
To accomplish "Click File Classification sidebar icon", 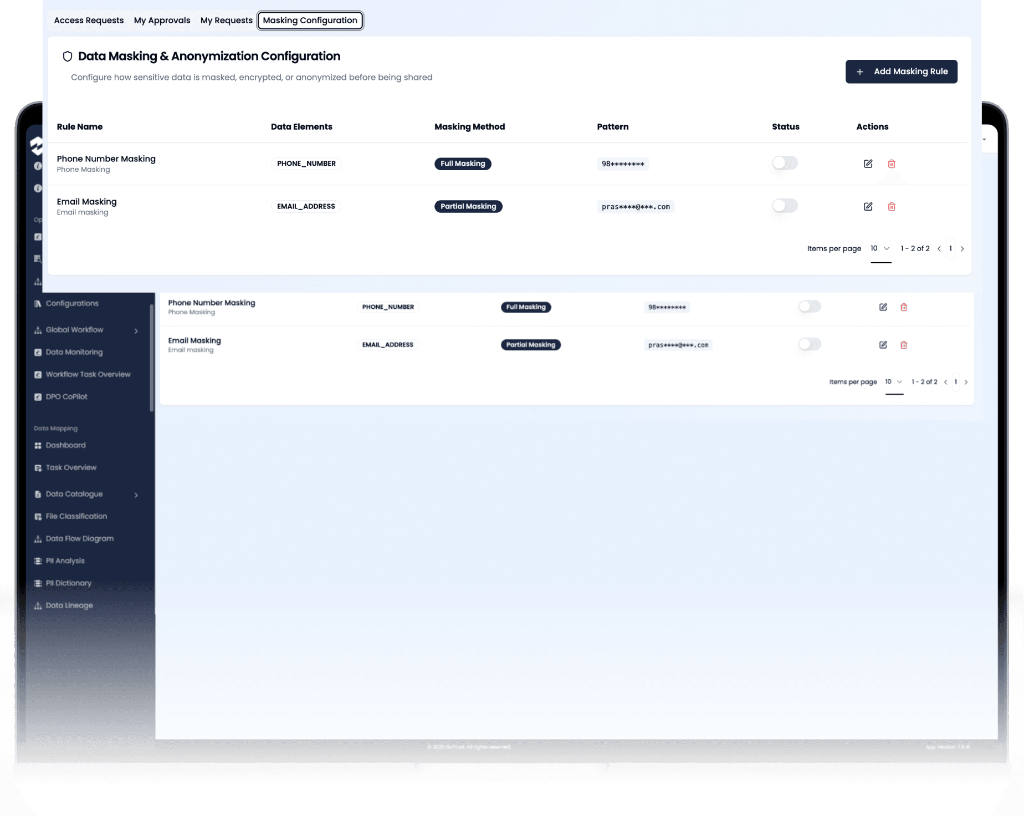I will point(38,516).
